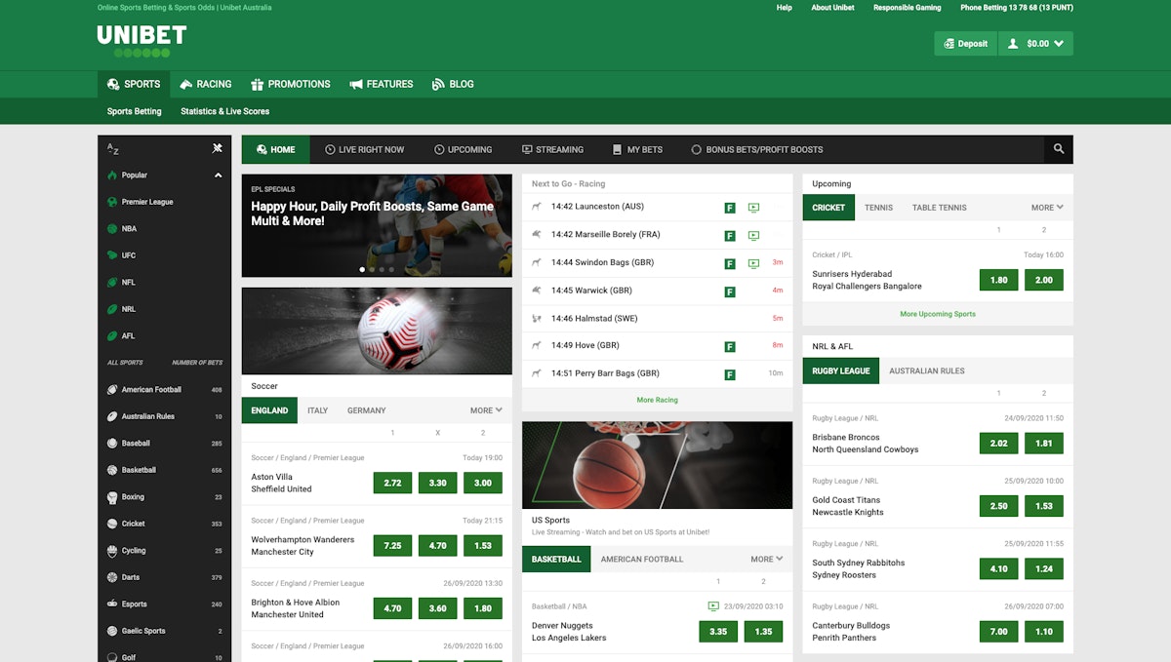Collapse the Popular sports section

point(220,175)
